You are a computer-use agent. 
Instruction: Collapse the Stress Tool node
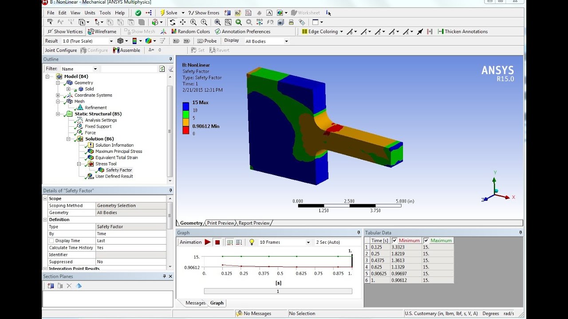point(79,164)
